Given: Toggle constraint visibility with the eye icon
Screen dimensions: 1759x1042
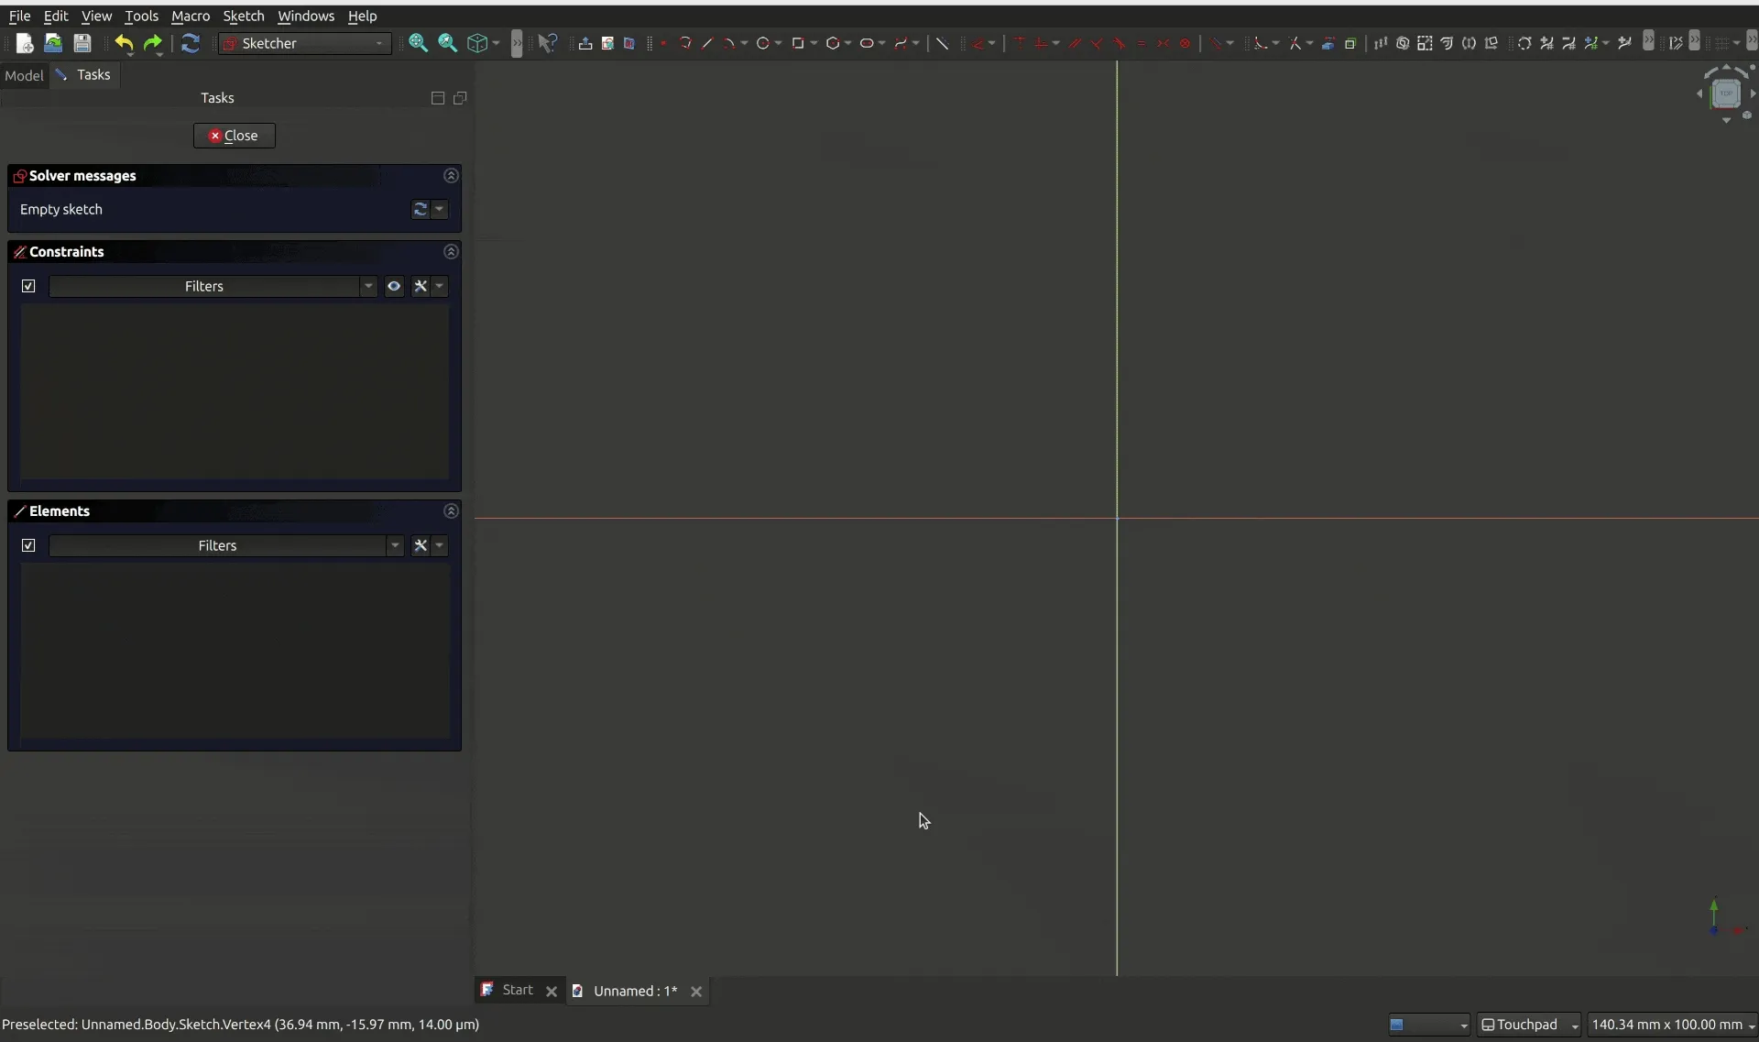Looking at the screenshot, I should [x=394, y=286].
